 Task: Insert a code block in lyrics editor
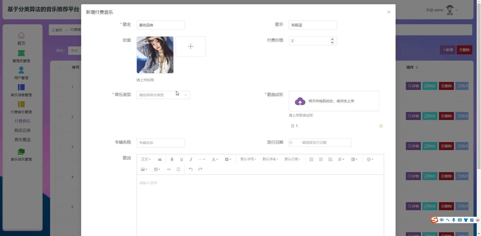tap(169, 169)
